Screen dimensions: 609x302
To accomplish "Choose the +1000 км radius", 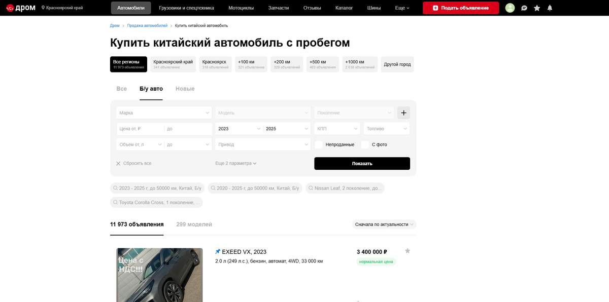I will point(360,64).
